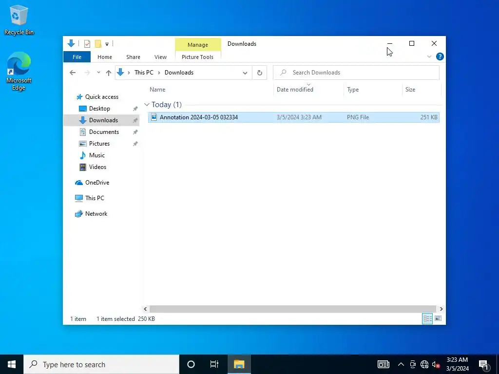This screenshot has width=499, height=374.
Task: Click the PNG file icon of Annotation
Action: click(x=154, y=117)
